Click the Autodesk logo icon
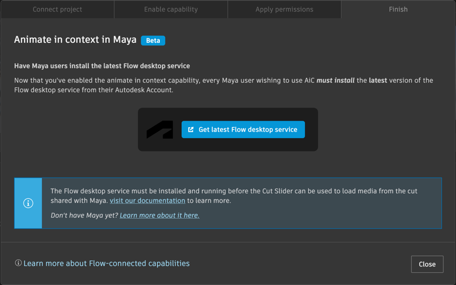Viewport: 456px width, 285px height. click(160, 130)
